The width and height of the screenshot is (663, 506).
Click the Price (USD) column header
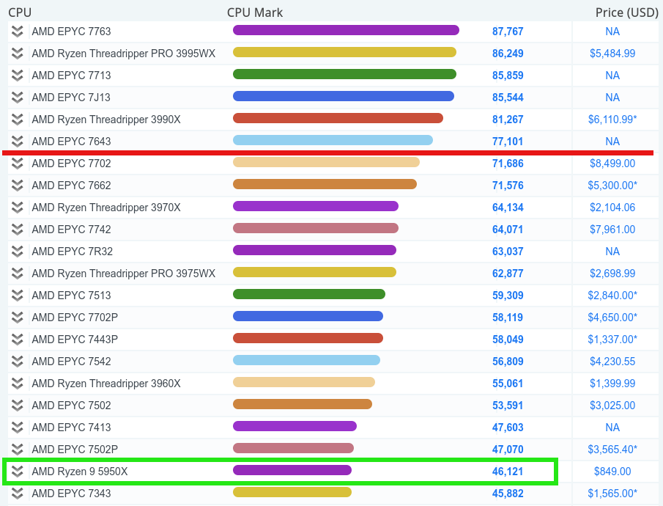tap(626, 12)
